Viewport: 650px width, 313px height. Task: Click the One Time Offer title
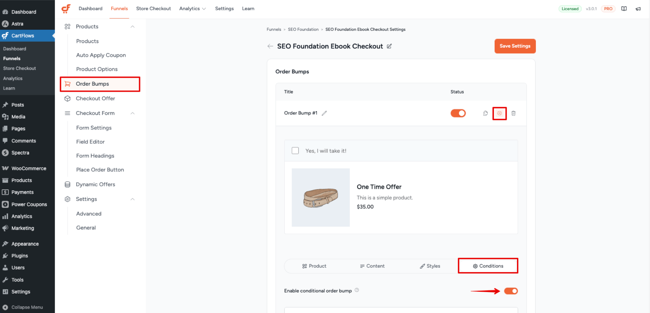[x=379, y=187]
